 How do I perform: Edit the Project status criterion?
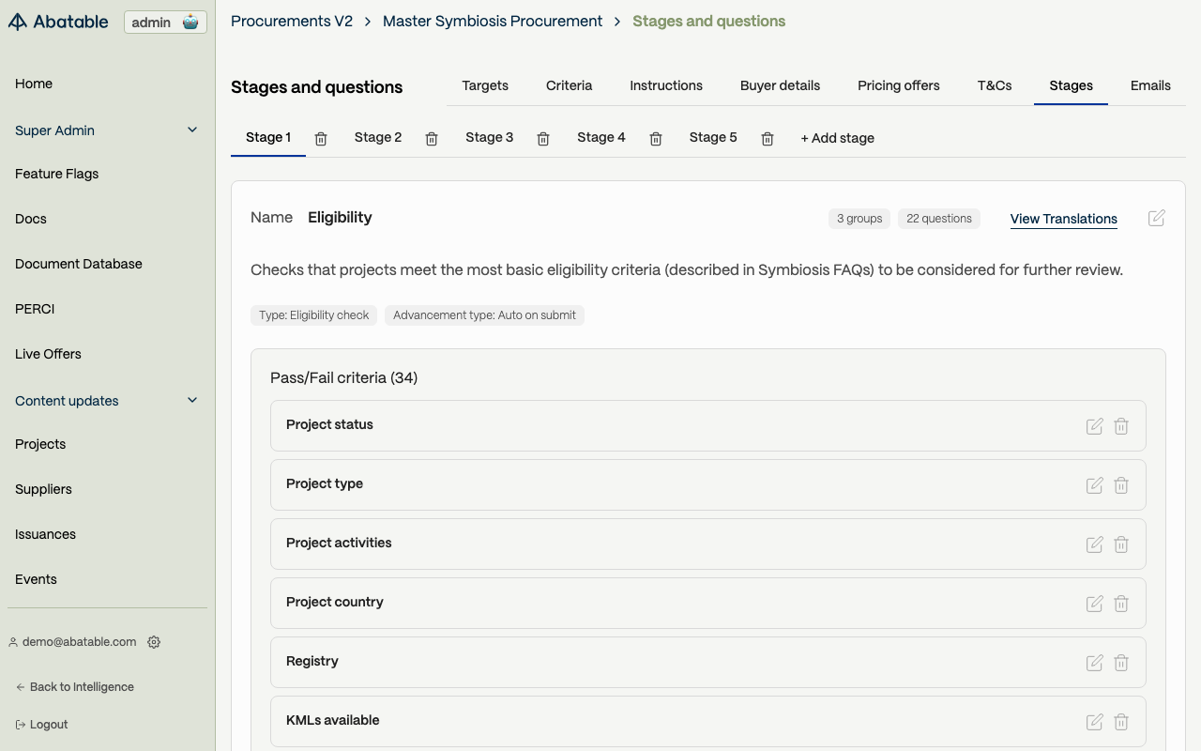pos(1094,426)
